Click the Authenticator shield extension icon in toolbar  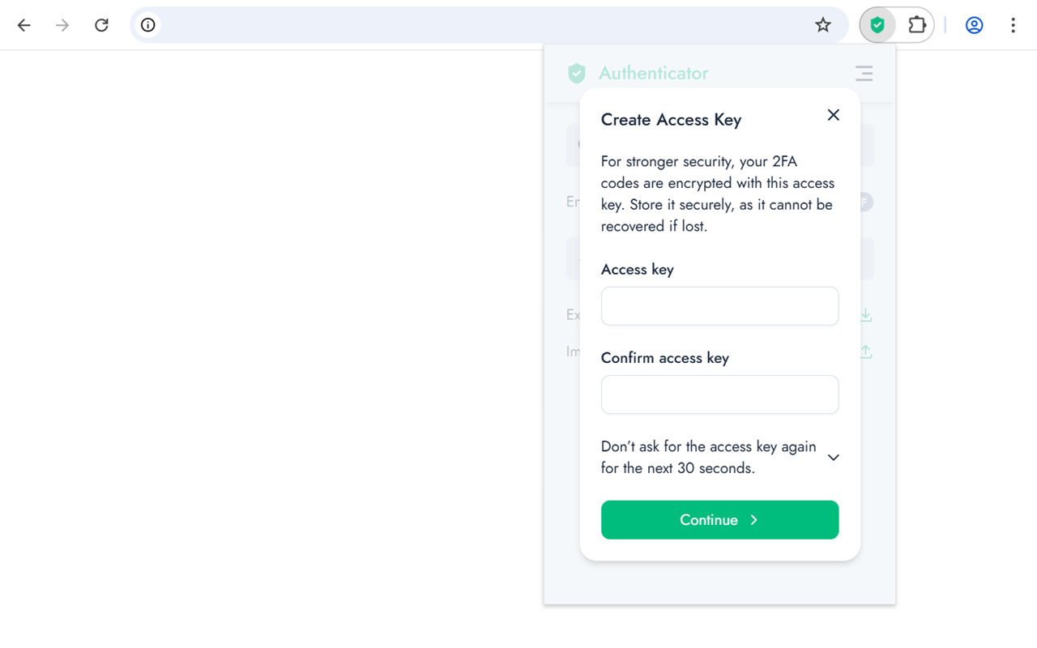pos(877,25)
